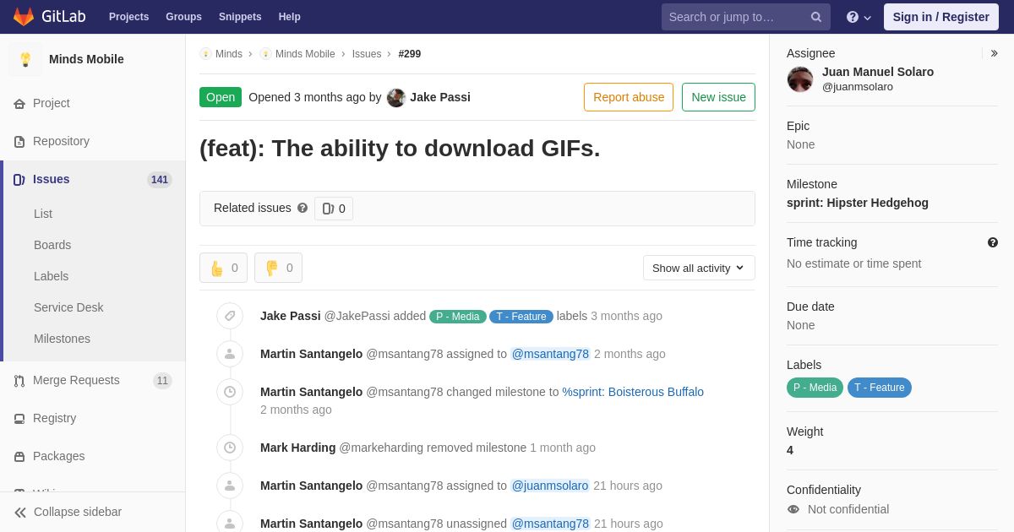Image resolution: width=1014 pixels, height=532 pixels.
Task: Open the Snippets menu item
Action: [240, 17]
